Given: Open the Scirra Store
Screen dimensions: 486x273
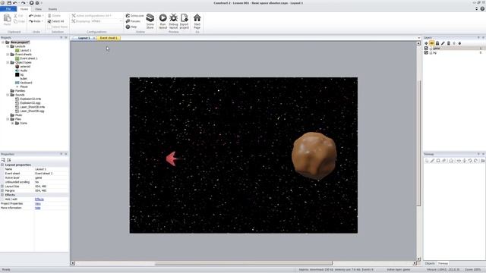Looking at the screenshot, I should pos(150,21).
